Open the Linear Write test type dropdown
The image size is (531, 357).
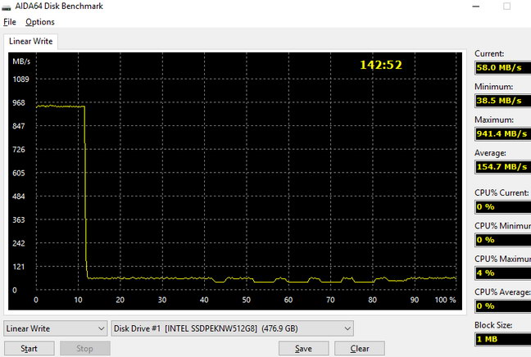click(x=56, y=328)
